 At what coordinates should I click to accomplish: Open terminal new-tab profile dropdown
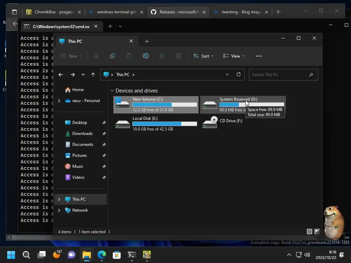coord(120,26)
